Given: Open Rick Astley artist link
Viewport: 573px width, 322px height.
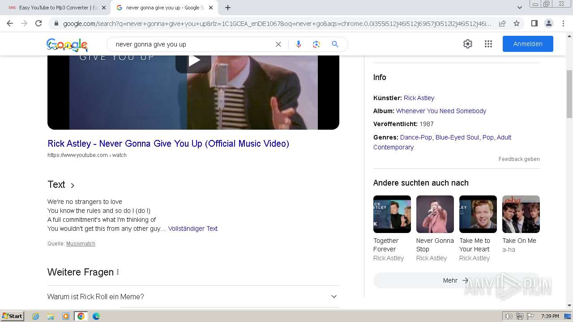Looking at the screenshot, I should tap(419, 98).
